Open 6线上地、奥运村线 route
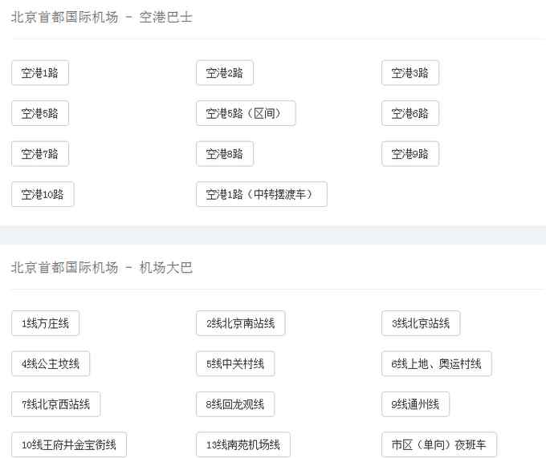This screenshot has width=546, height=458. pyautogui.click(x=437, y=364)
